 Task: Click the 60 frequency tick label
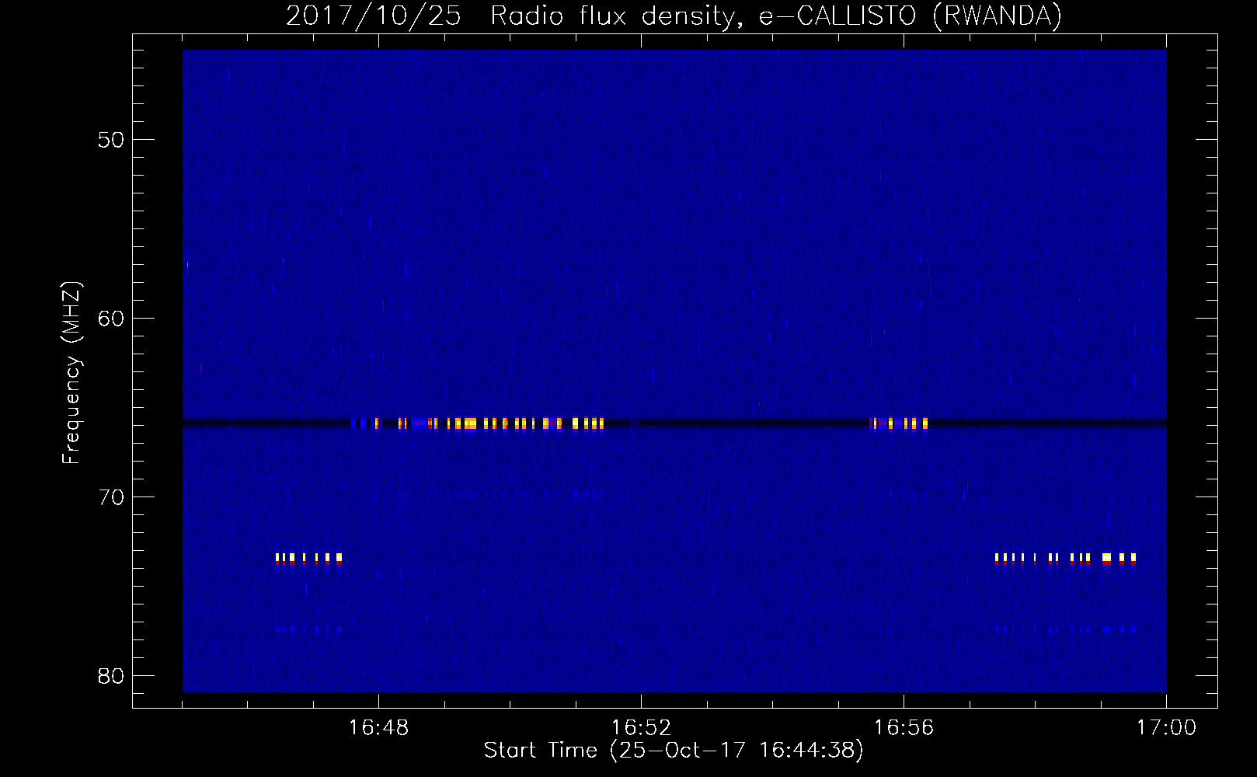pyautogui.click(x=111, y=319)
